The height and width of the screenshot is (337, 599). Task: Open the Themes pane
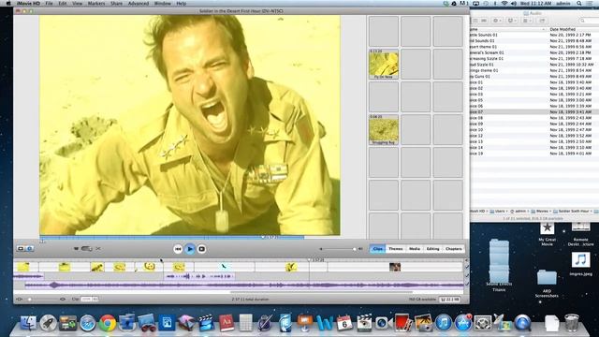pos(395,249)
